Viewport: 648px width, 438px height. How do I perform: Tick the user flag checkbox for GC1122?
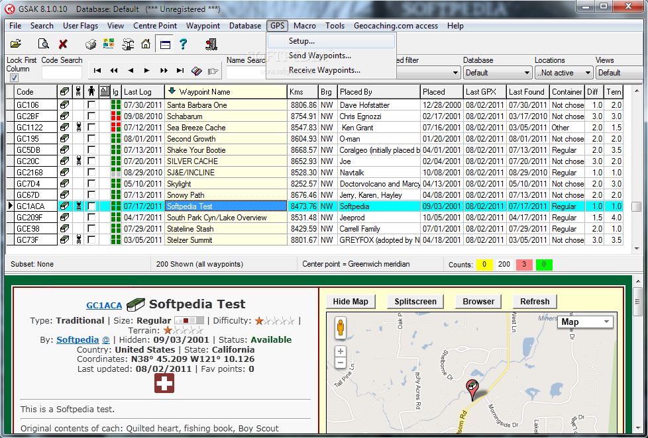click(x=91, y=127)
